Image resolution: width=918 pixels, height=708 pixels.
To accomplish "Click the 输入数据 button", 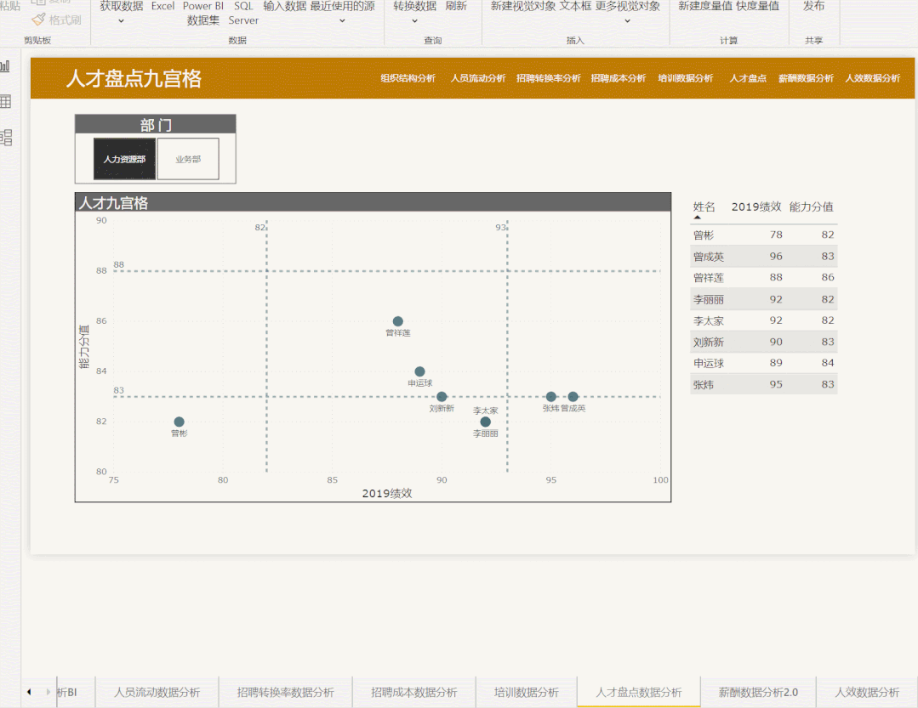I will tap(284, 7).
